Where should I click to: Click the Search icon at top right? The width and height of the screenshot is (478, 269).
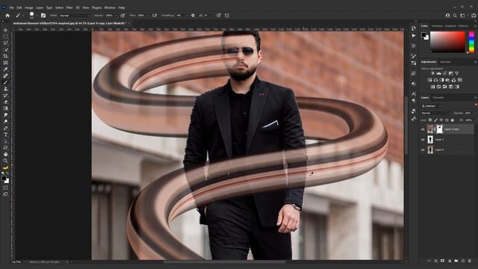pos(455,15)
